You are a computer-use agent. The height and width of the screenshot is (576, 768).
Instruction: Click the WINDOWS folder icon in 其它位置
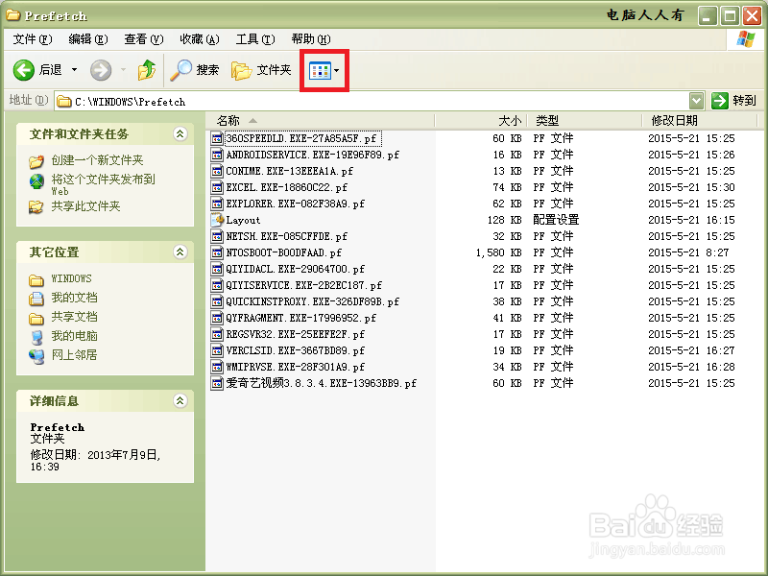pyautogui.click(x=36, y=280)
